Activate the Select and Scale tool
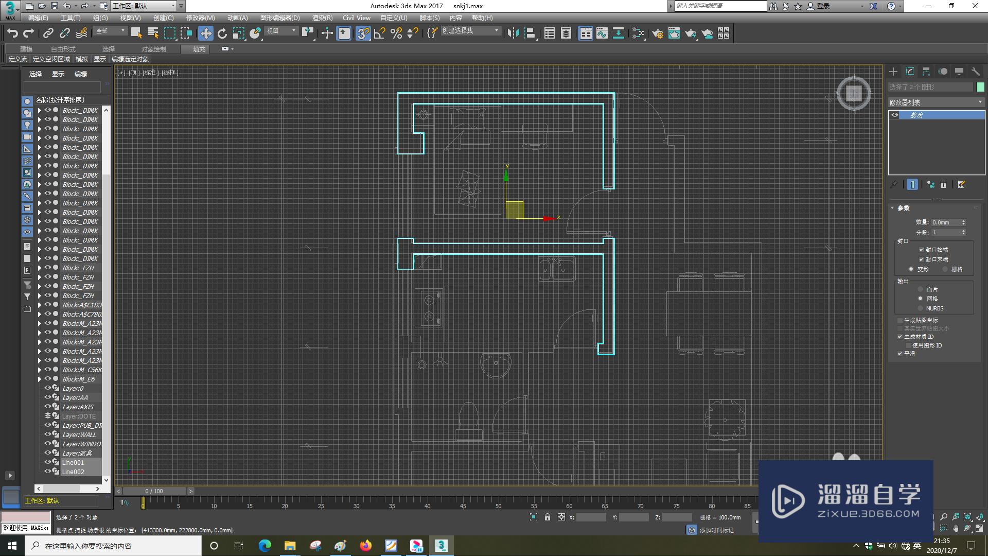Viewport: 988px width, 557px height. [x=239, y=33]
